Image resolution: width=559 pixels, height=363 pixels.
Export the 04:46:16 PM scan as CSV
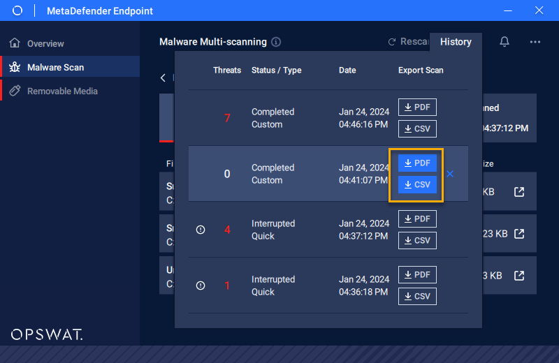(x=417, y=128)
